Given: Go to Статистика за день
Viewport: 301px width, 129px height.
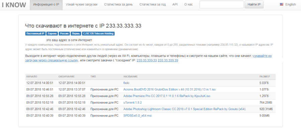Looking at the screenshot, I should pyautogui.click(x=118, y=5).
